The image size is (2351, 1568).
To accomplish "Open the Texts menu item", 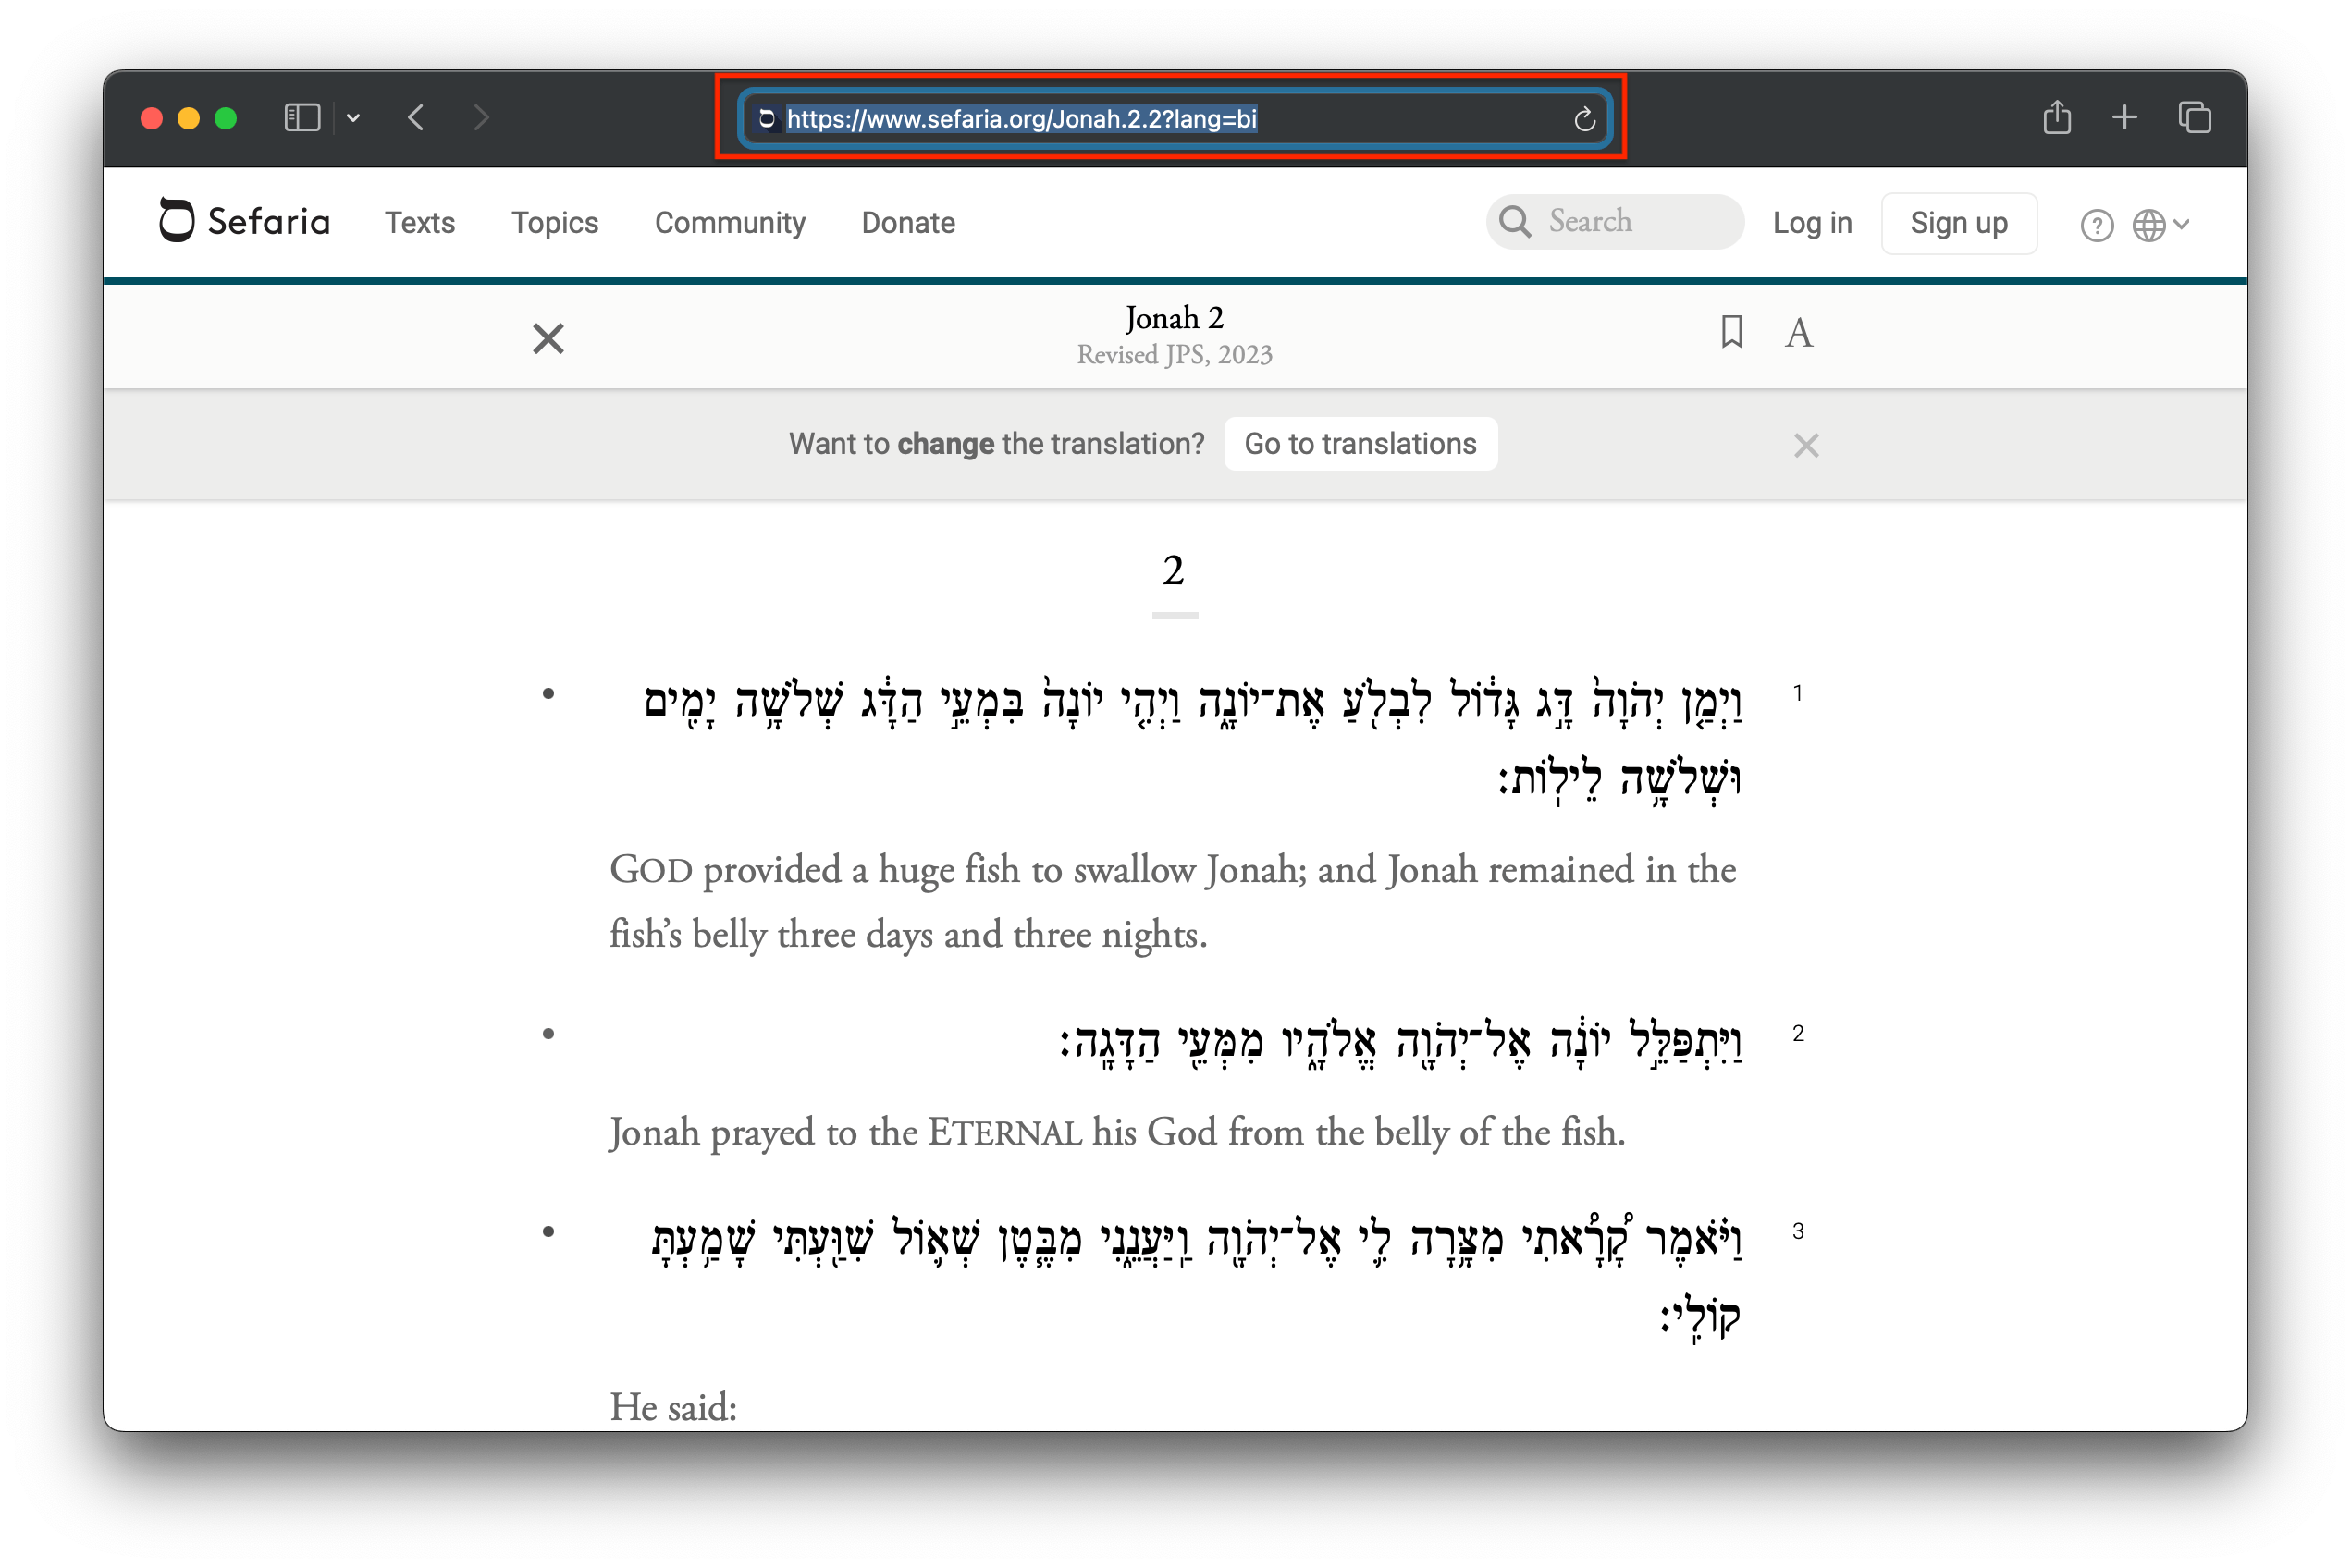I will coord(420,222).
